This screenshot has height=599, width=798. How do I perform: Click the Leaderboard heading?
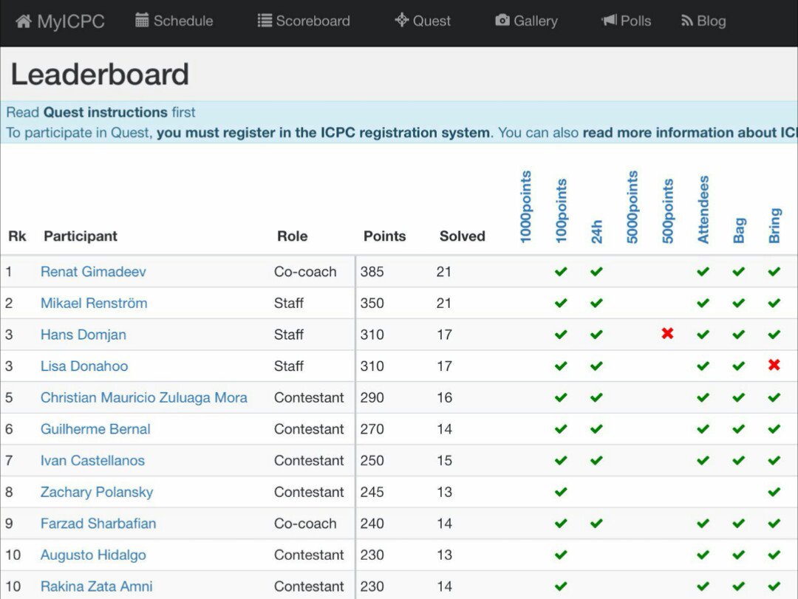click(100, 75)
